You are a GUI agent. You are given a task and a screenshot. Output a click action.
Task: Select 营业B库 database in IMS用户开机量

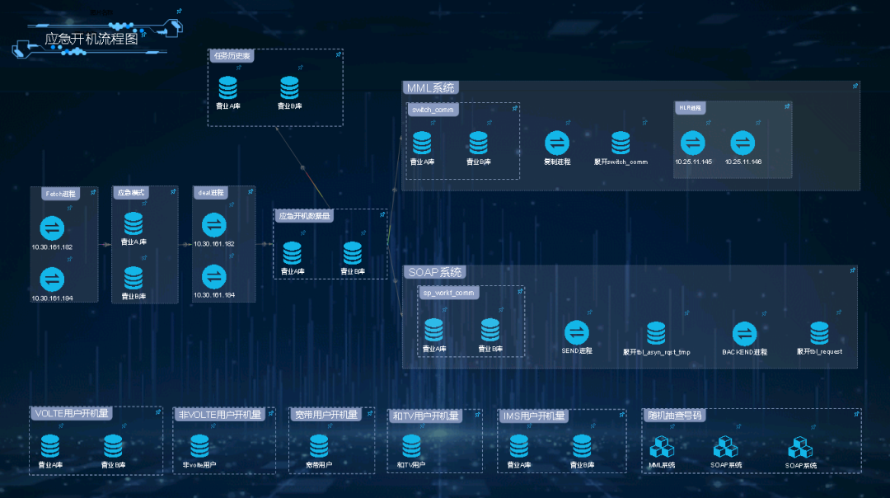tap(582, 446)
